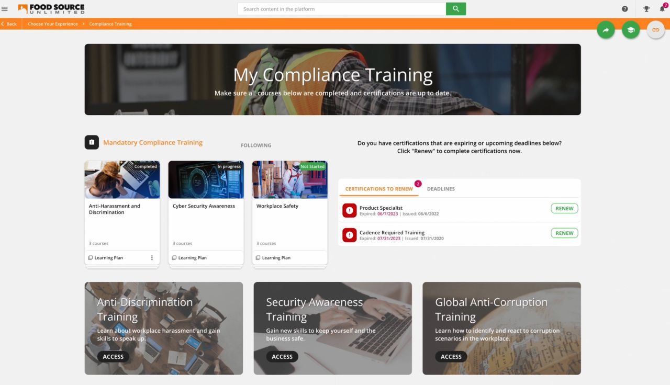Switch to the Deadlines tab
Viewport: 670px width, 385px height.
point(441,189)
